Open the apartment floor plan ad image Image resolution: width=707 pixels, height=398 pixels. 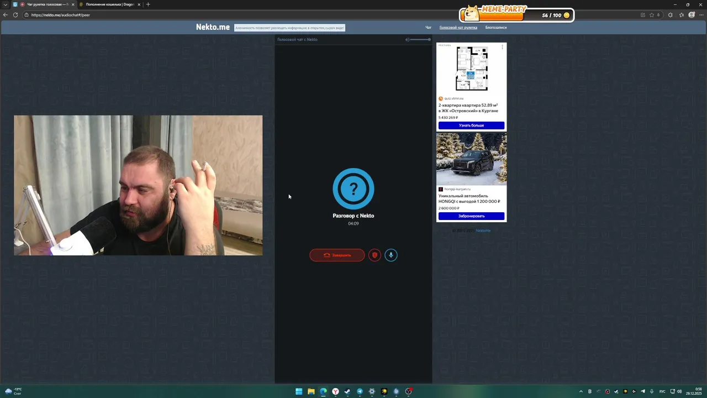point(471,69)
